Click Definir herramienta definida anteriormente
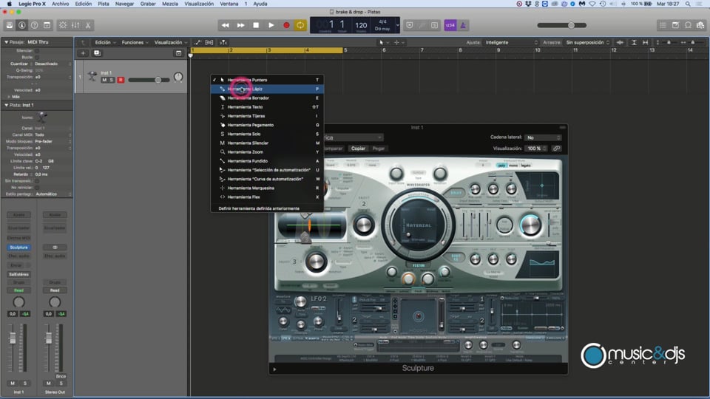Image resolution: width=710 pixels, height=399 pixels. pyautogui.click(x=259, y=208)
